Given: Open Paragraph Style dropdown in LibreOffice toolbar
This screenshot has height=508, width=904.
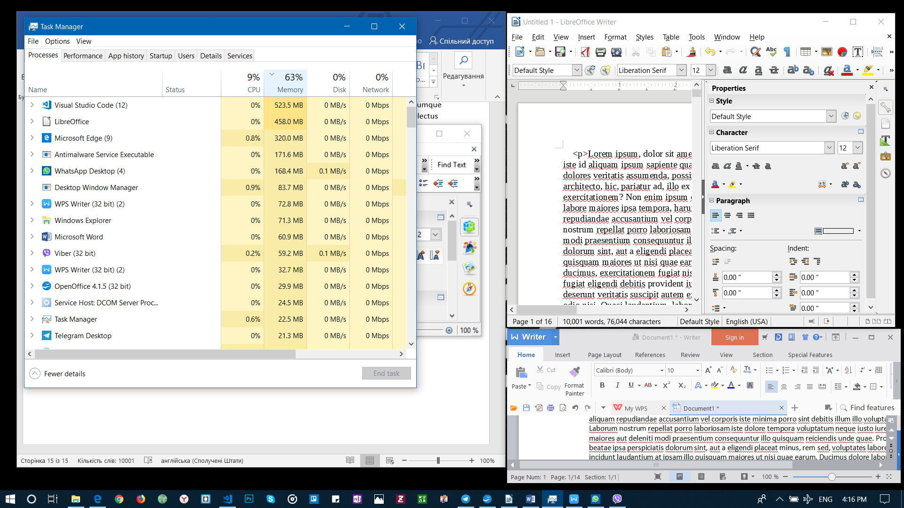Looking at the screenshot, I should point(577,70).
